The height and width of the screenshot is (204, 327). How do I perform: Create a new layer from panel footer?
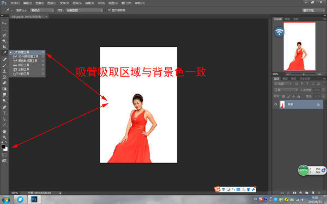[x=313, y=193]
